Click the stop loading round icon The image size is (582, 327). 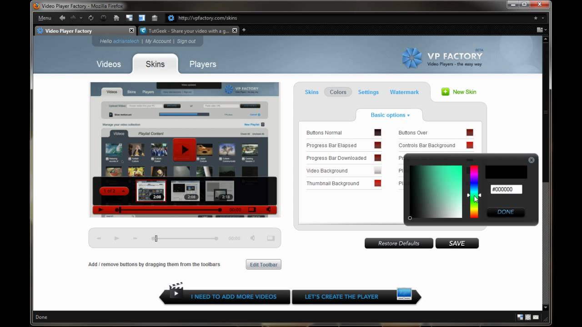coord(104,18)
